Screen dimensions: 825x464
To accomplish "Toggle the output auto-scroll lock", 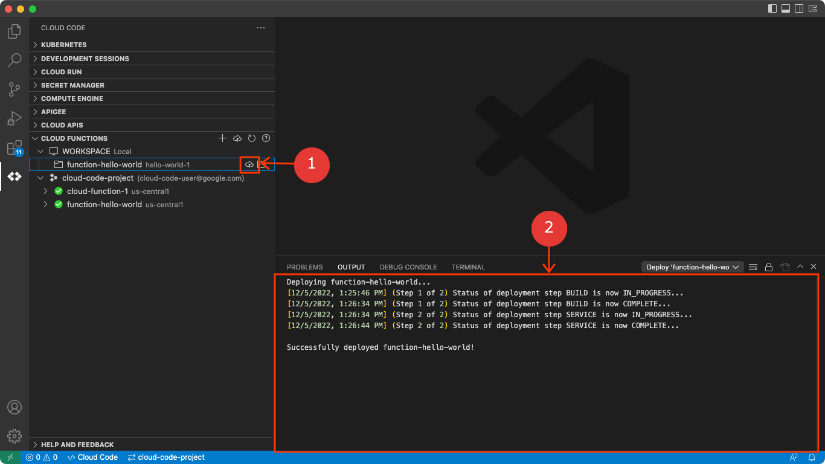I will (769, 267).
